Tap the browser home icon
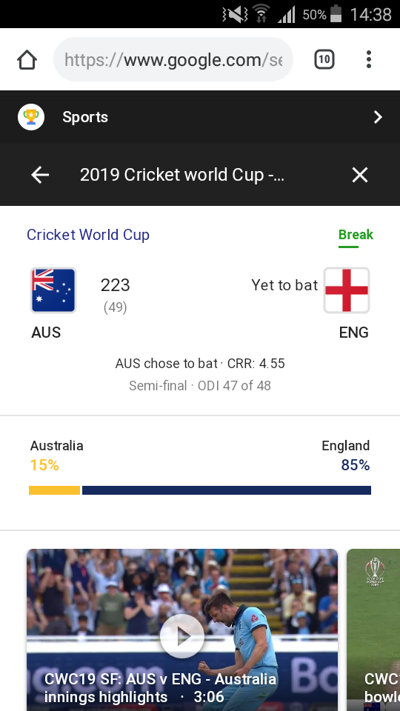The width and height of the screenshot is (400, 711). [x=27, y=59]
